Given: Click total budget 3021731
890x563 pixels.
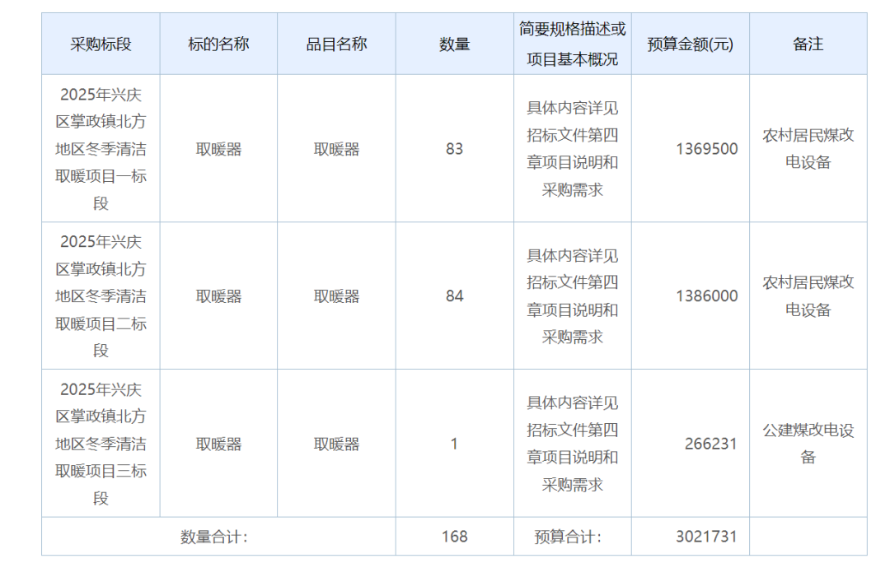Looking at the screenshot, I should (x=706, y=537).
